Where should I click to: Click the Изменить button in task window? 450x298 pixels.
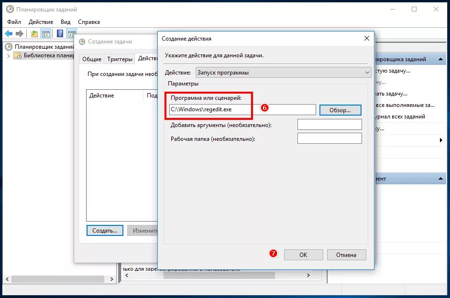143,230
